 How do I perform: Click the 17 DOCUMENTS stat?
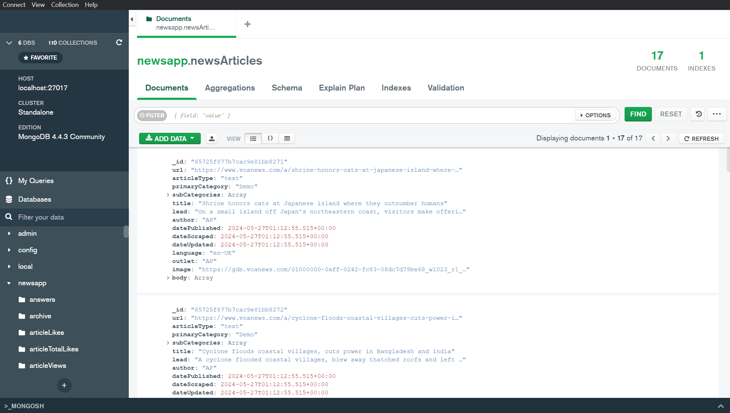(657, 61)
